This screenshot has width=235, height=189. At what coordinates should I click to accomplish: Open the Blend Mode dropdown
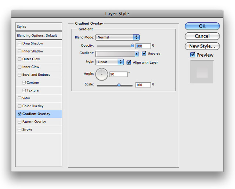click(117, 37)
